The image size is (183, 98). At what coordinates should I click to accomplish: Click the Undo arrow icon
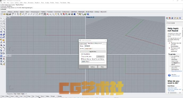(x=23, y=14)
